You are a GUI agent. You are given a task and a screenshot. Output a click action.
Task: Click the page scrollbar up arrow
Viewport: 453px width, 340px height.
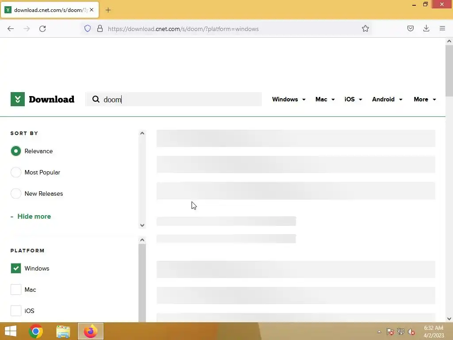[449, 41]
